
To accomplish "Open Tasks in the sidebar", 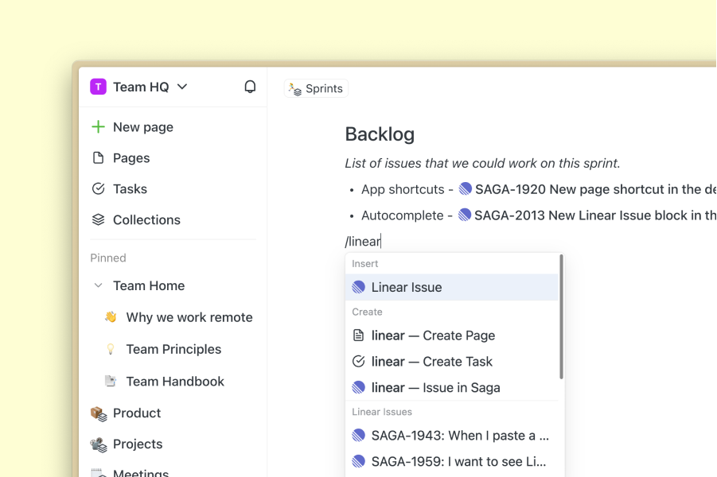I will click(129, 189).
